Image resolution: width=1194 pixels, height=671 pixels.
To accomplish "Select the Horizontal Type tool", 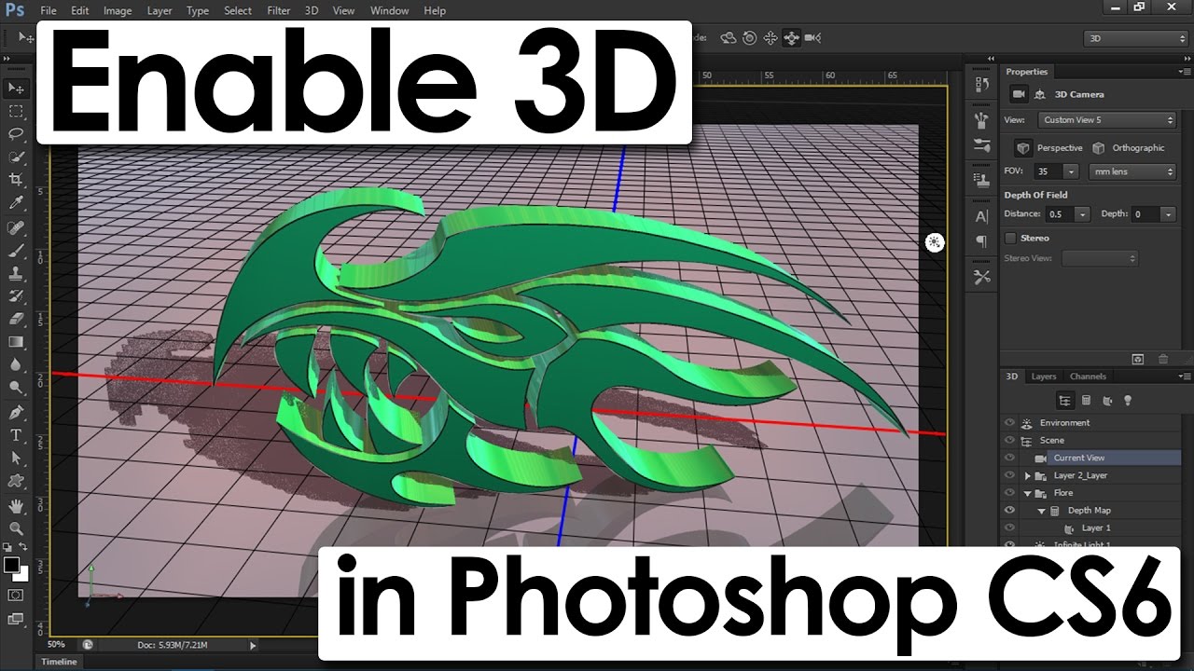I will pyautogui.click(x=16, y=435).
